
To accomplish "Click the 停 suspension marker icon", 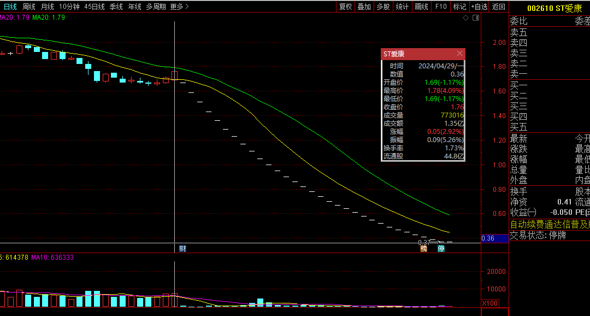I will point(441,249).
